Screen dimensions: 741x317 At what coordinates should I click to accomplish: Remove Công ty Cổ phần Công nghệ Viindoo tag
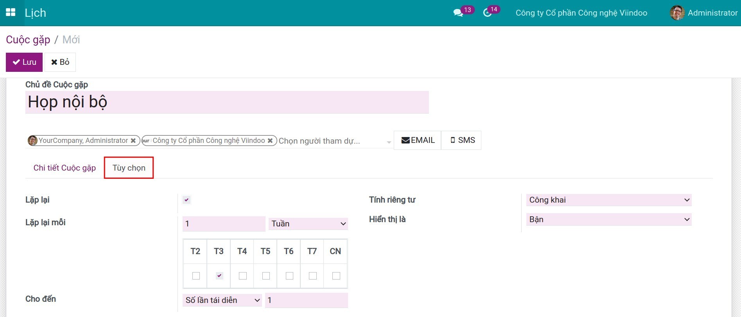(x=270, y=141)
